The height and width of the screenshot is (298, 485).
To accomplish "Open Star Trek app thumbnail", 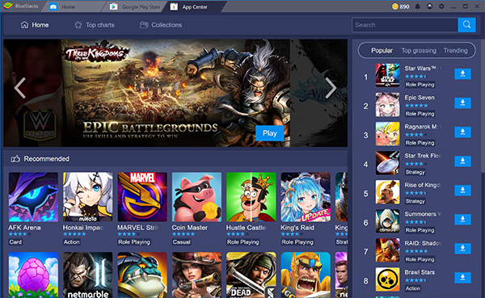I will click(x=387, y=162).
